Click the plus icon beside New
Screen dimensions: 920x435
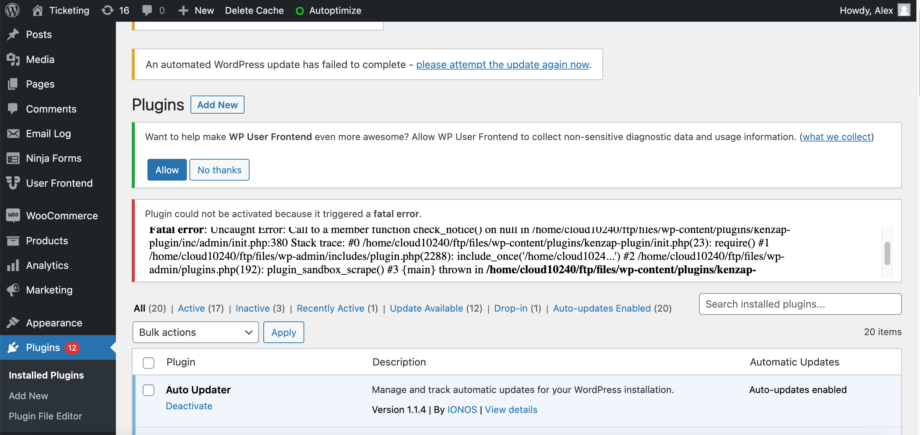[183, 10]
